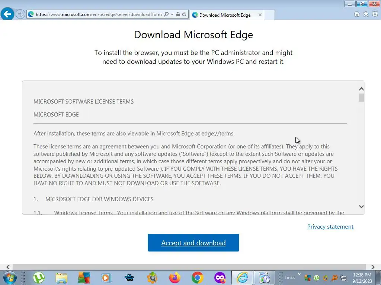Viewport: 381px width, 285px height.
Task: Click the Windows Start orb
Action: coord(10,278)
